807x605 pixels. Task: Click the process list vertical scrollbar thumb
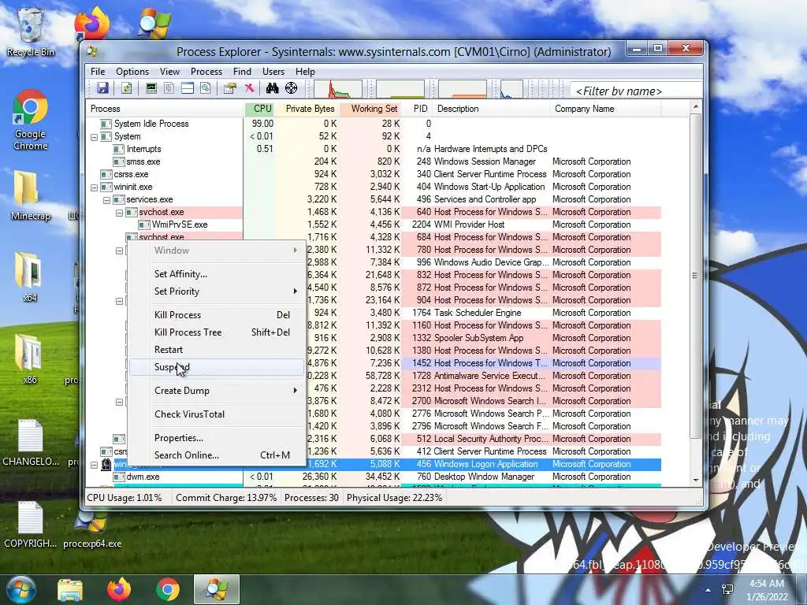[695, 276]
